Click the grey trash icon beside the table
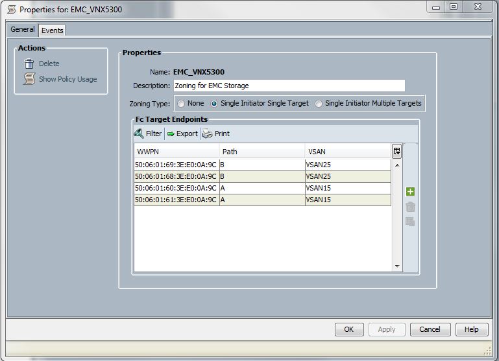499x361 pixels. tap(410, 207)
